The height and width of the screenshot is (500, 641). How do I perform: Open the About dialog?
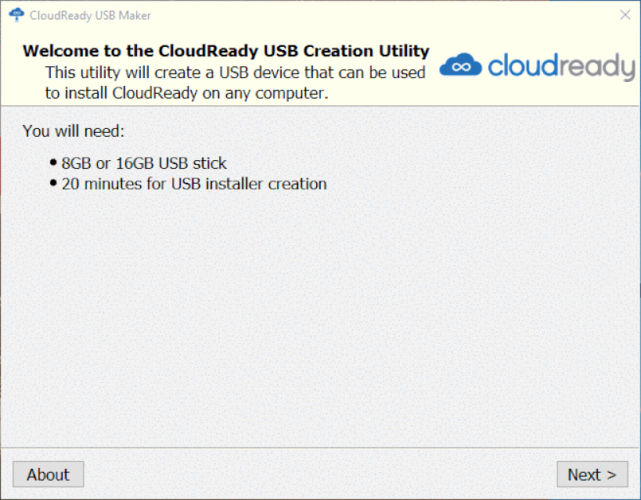[49, 474]
